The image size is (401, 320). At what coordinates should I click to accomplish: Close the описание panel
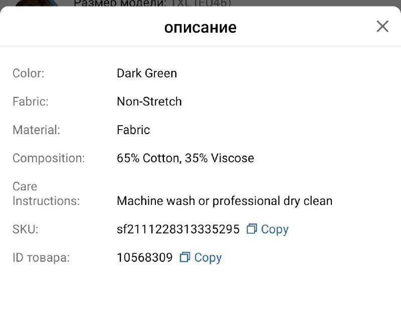point(382,27)
